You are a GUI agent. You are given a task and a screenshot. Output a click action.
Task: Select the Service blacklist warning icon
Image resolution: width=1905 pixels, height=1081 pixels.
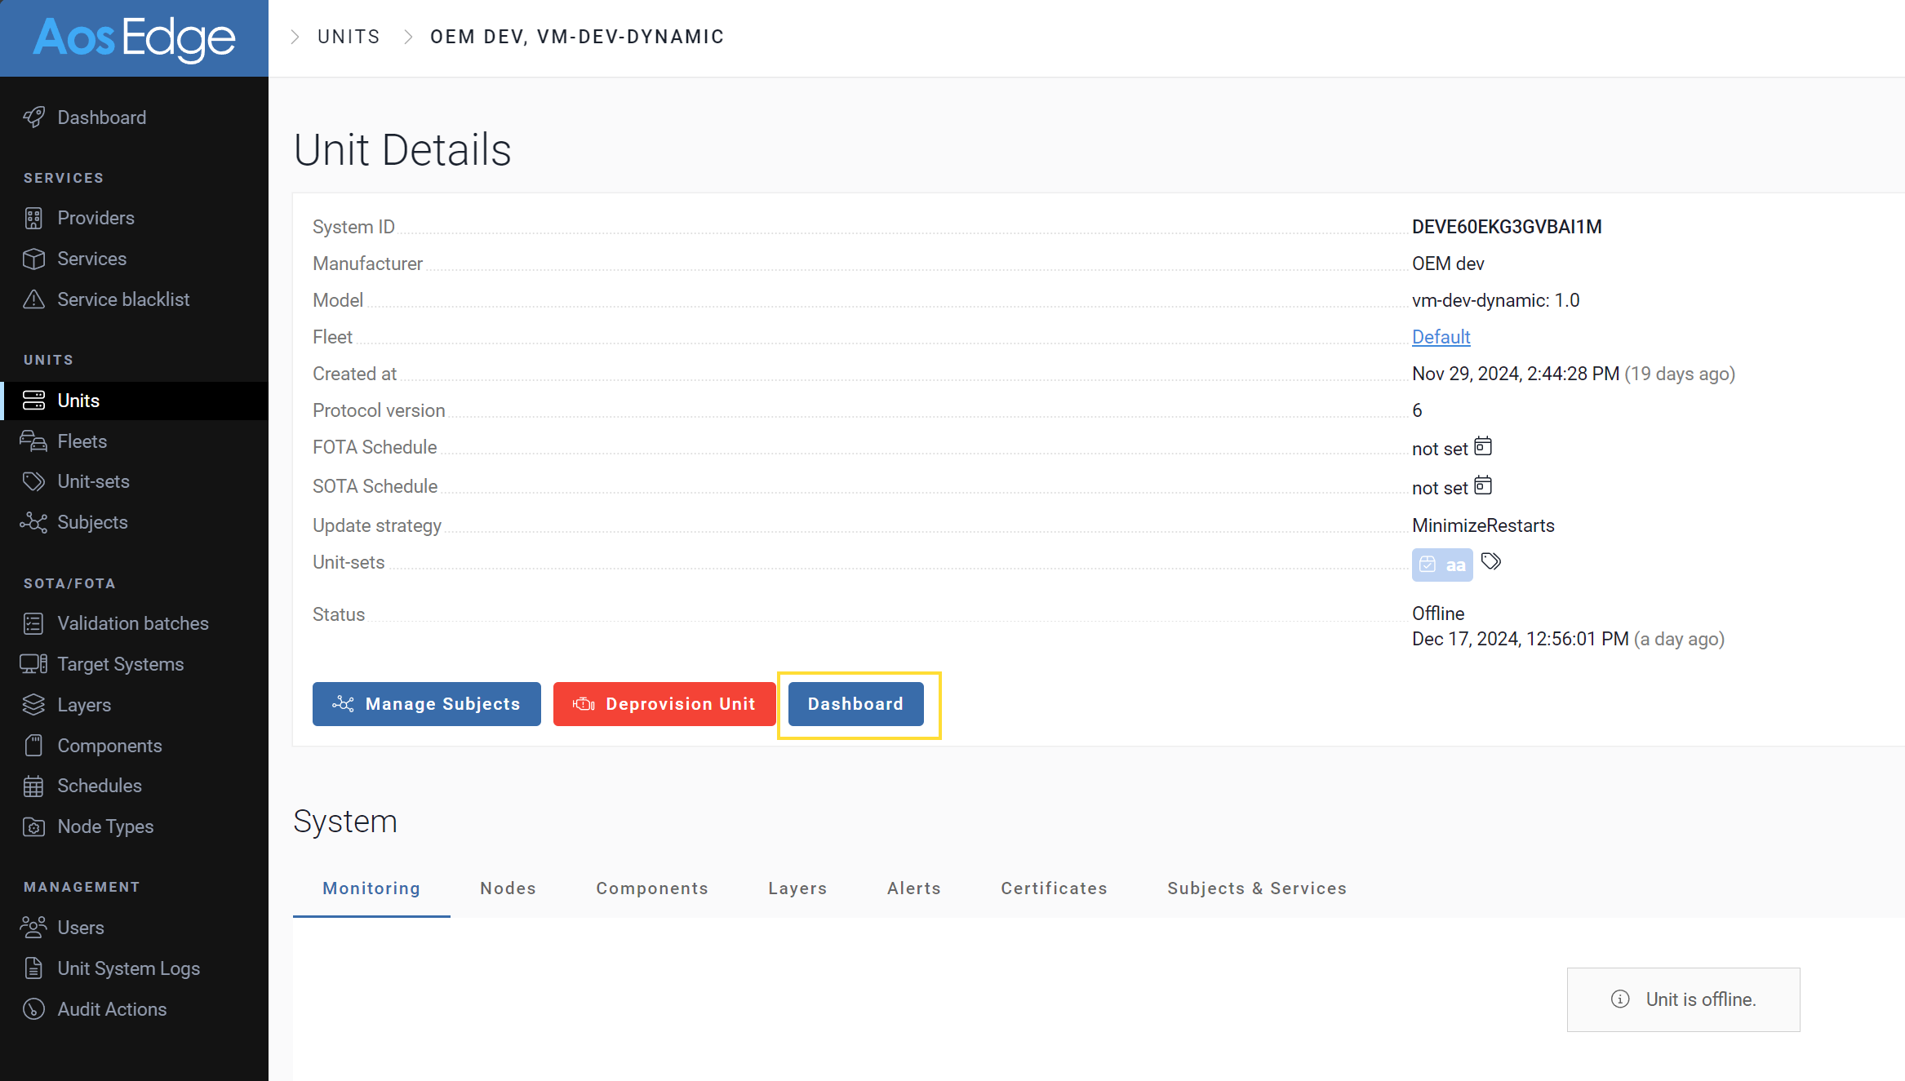[x=33, y=299]
